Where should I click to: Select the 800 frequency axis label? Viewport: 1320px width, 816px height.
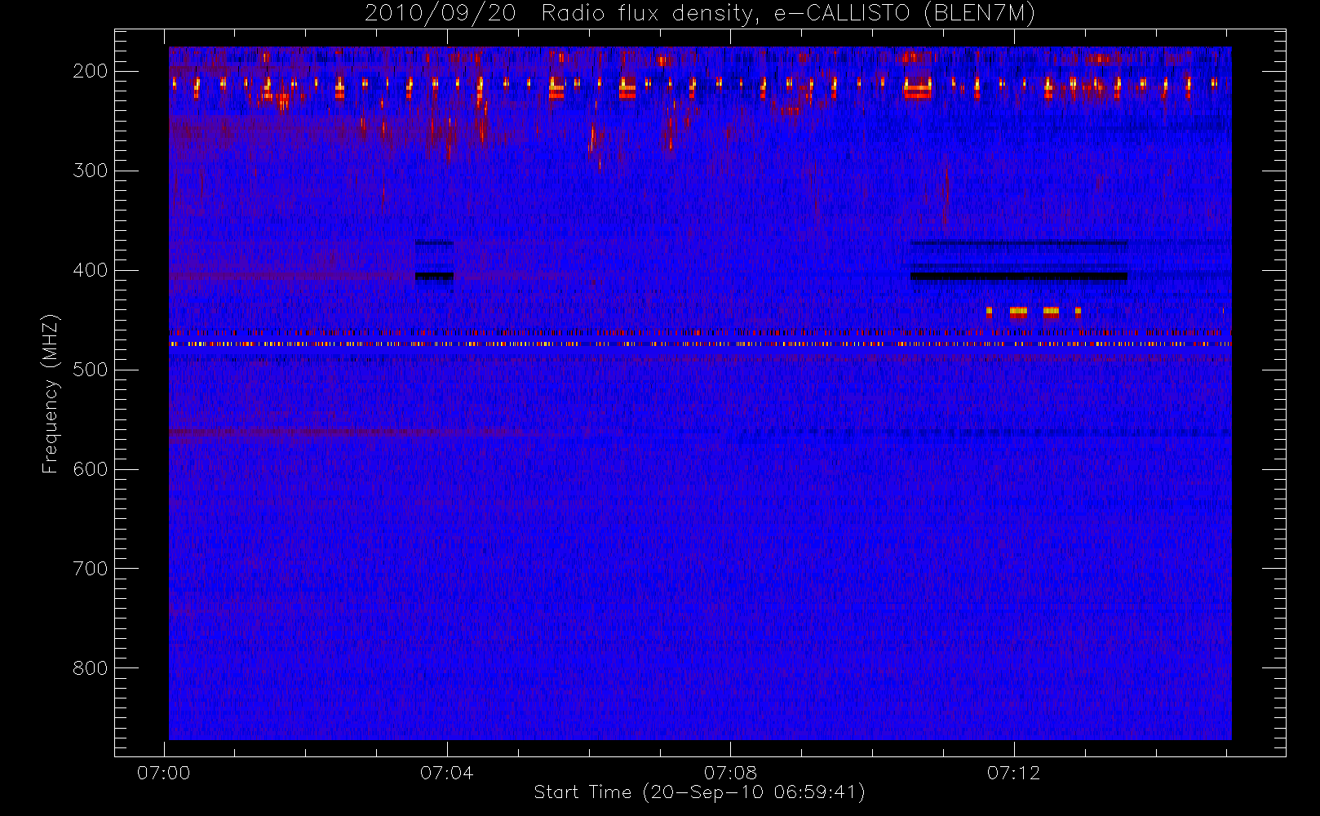pos(91,668)
